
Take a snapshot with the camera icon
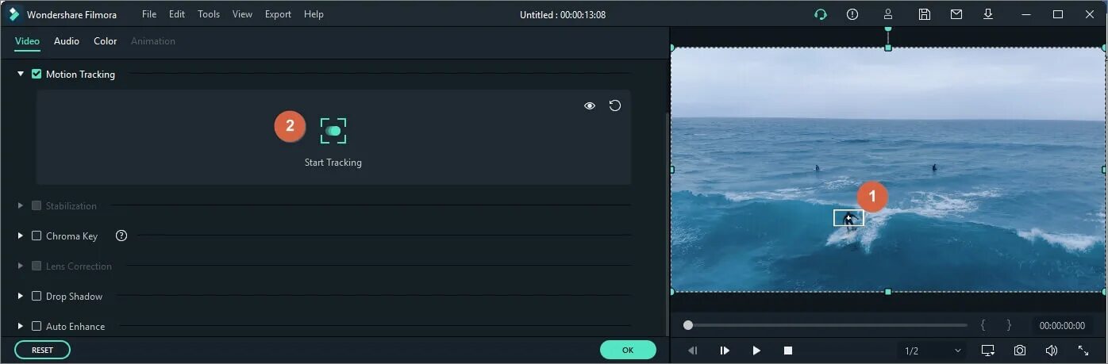tap(1019, 351)
